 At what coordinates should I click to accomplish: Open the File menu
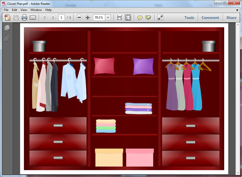pos(6,10)
